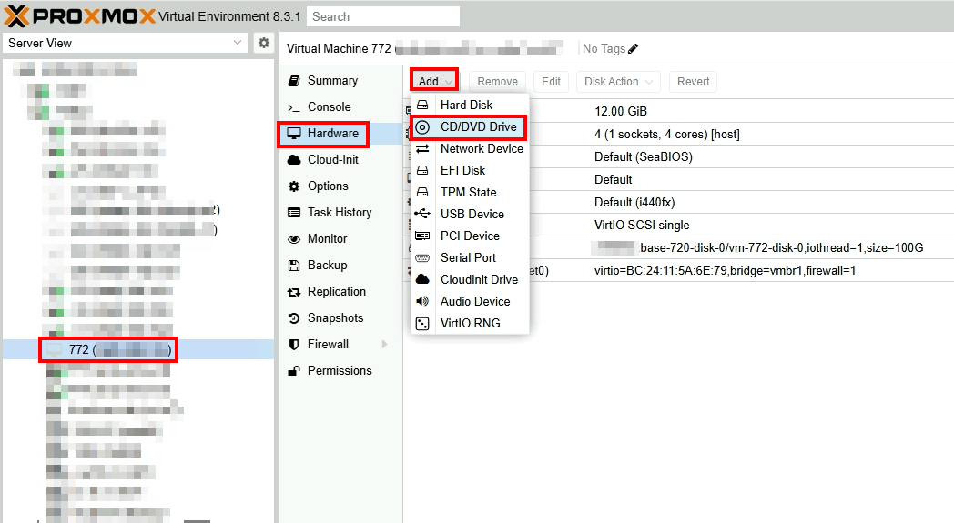Click the Hardware monitor icon
Image resolution: width=954 pixels, height=523 pixels.
[294, 133]
